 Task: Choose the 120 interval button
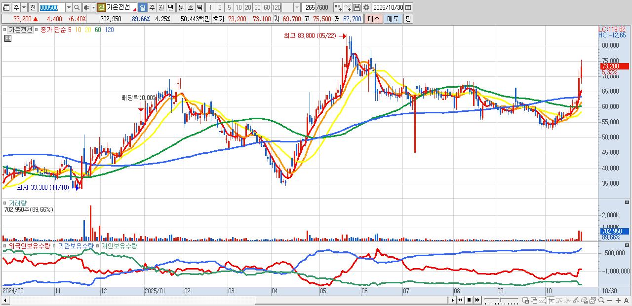(x=276, y=7)
